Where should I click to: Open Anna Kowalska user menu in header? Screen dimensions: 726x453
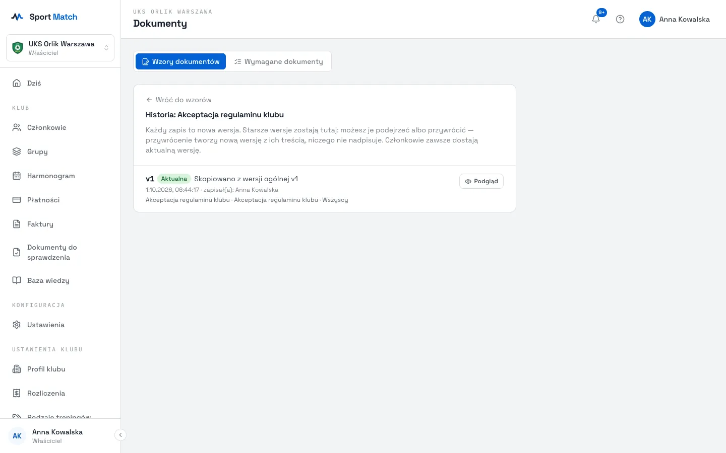[x=675, y=19]
